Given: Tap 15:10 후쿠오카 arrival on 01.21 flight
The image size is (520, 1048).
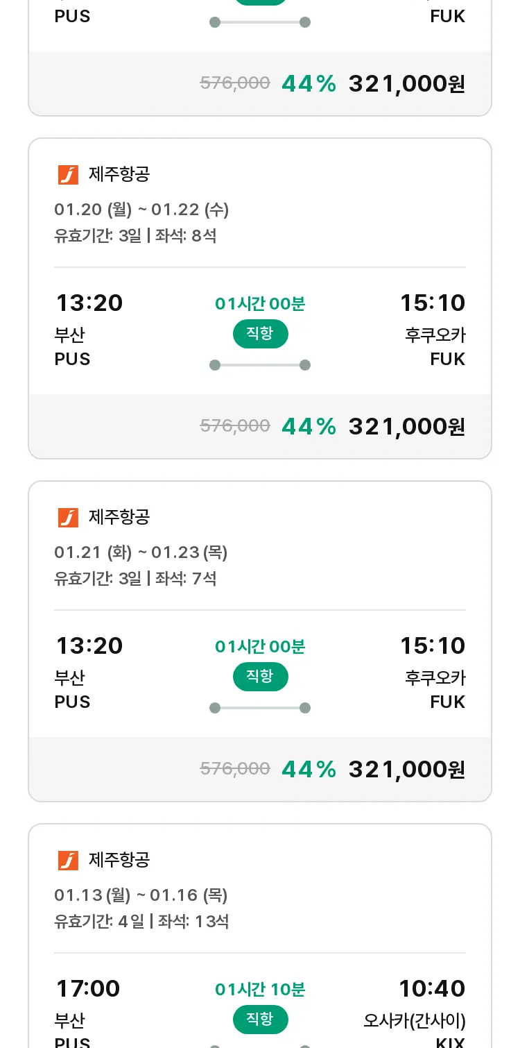Looking at the screenshot, I should [433, 673].
